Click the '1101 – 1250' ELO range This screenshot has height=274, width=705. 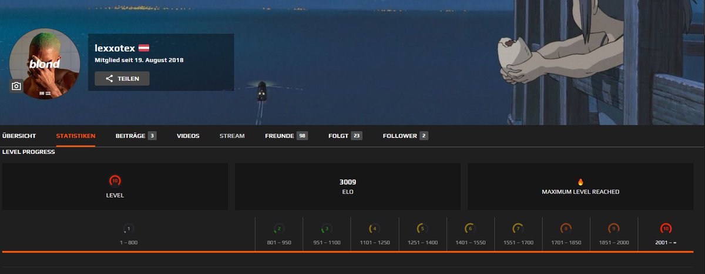pos(374,242)
